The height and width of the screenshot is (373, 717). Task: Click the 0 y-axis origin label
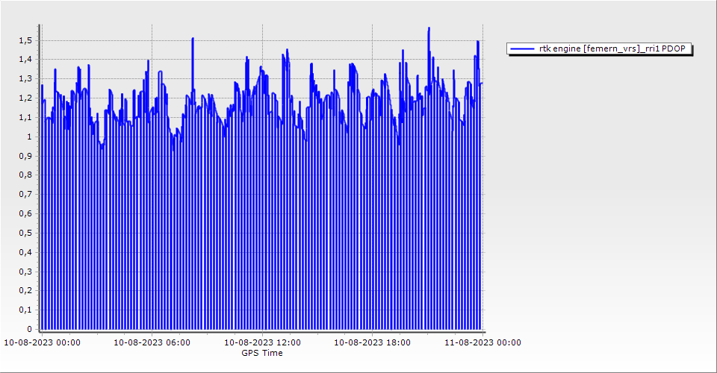[x=29, y=329]
